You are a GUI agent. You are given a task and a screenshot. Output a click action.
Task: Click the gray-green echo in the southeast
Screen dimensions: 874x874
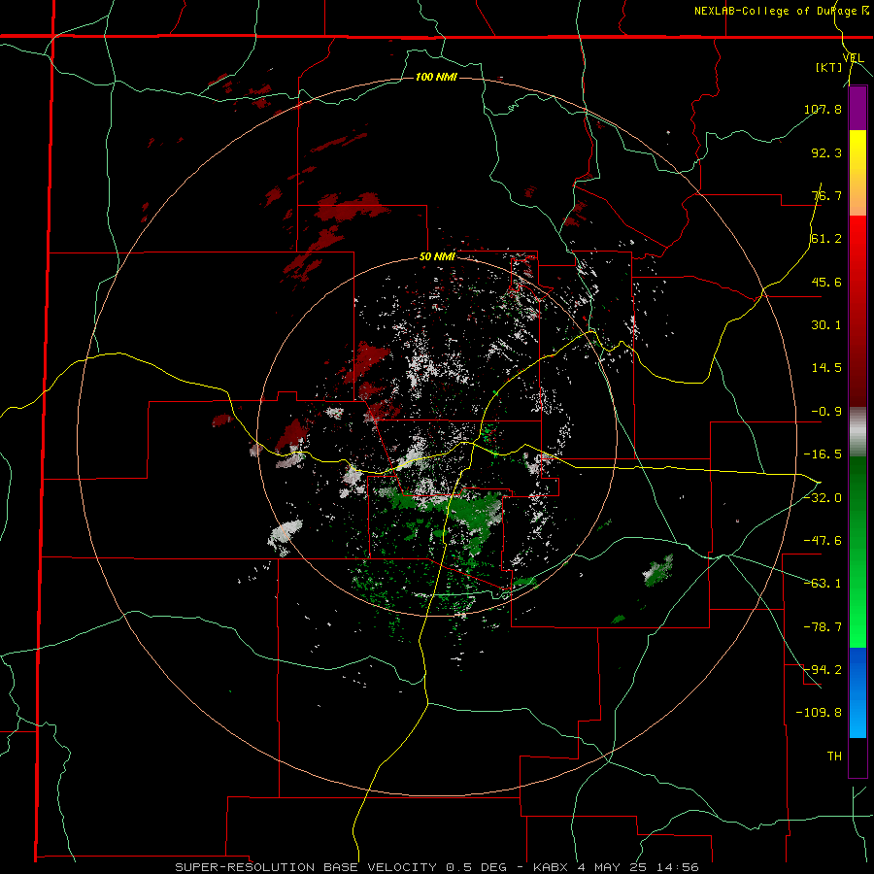click(x=658, y=571)
